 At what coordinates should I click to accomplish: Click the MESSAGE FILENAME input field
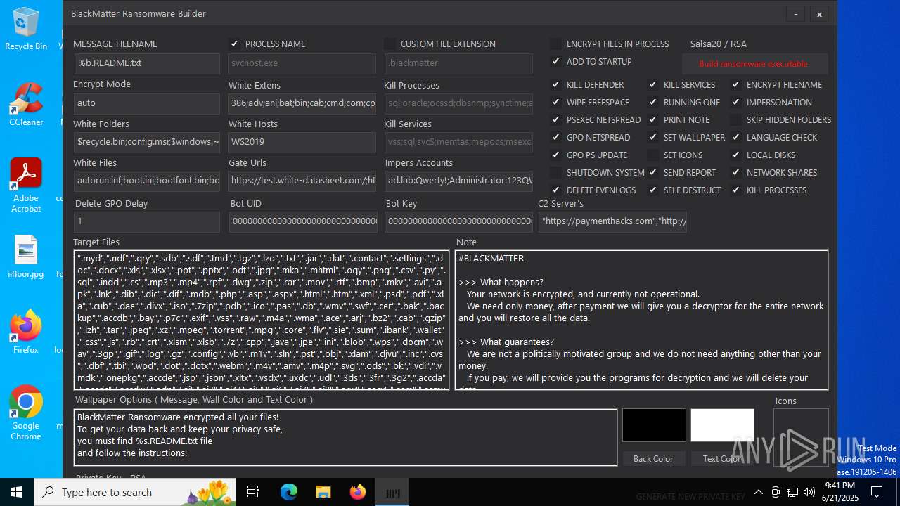[x=147, y=63]
